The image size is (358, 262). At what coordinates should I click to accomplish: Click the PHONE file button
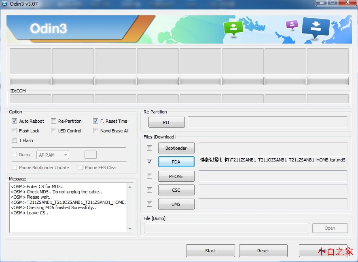[176, 176]
